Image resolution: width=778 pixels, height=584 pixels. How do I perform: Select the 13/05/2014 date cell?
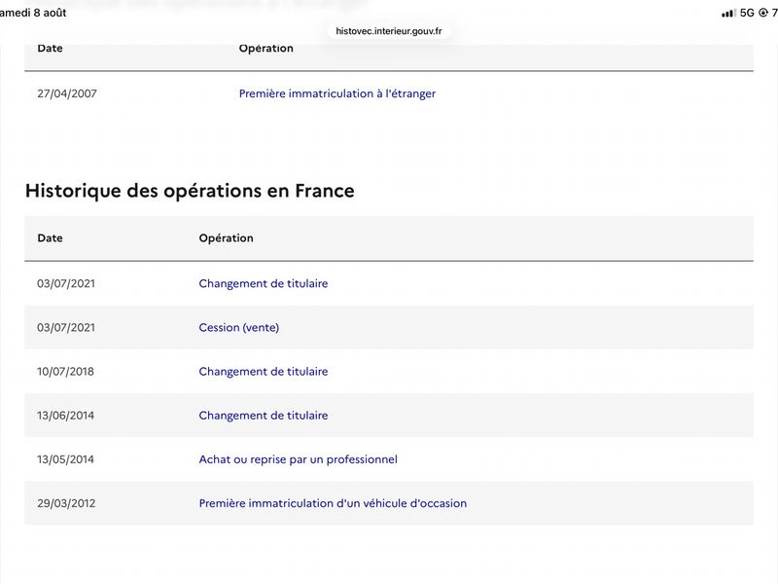click(65, 459)
